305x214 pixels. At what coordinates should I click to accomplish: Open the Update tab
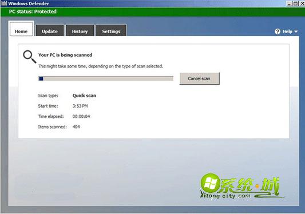click(50, 30)
